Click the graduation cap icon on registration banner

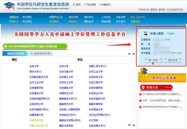pyautogui.click(x=143, y=72)
